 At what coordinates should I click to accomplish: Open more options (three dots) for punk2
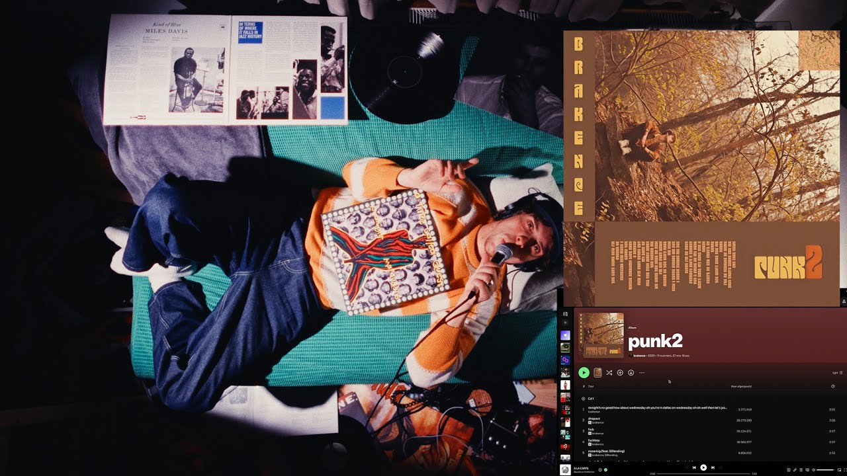(641, 373)
